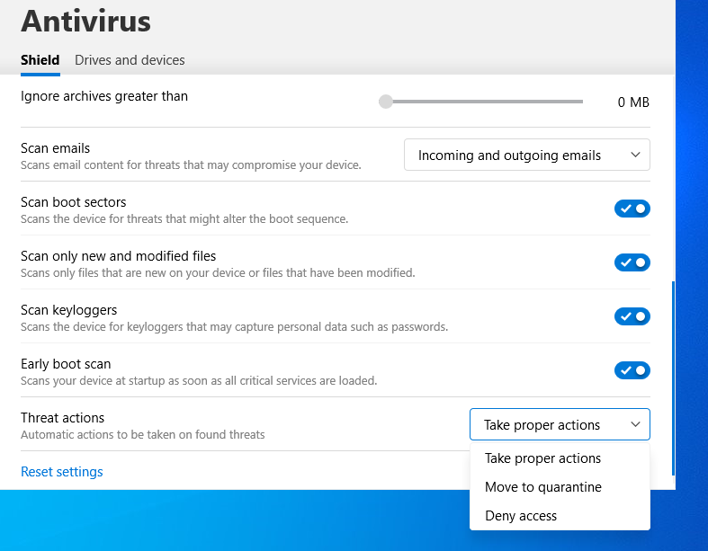This screenshot has width=708, height=551.
Task: Collapse the Threat actions dropdown
Action: pos(559,424)
